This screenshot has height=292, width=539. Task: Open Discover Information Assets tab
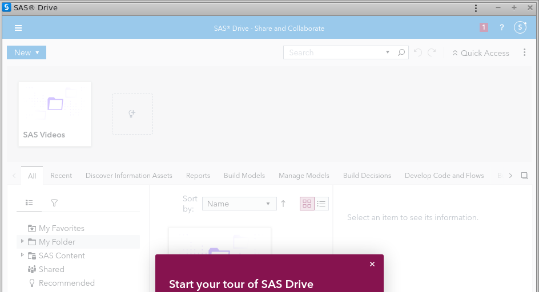(129, 176)
